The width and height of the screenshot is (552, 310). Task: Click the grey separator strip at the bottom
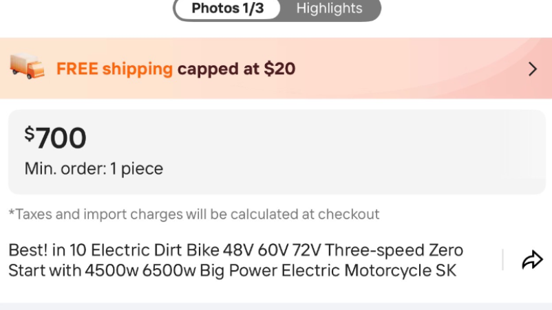[x=276, y=307]
